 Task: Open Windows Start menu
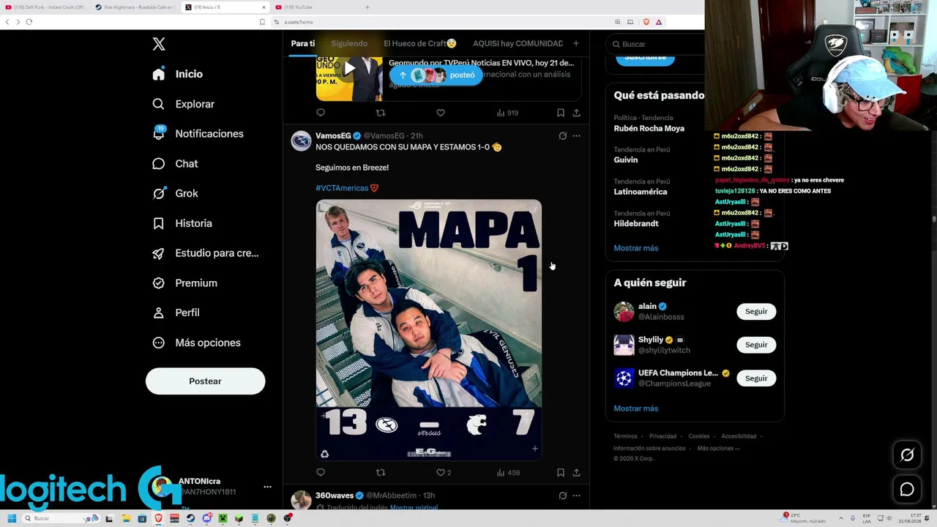click(x=11, y=518)
